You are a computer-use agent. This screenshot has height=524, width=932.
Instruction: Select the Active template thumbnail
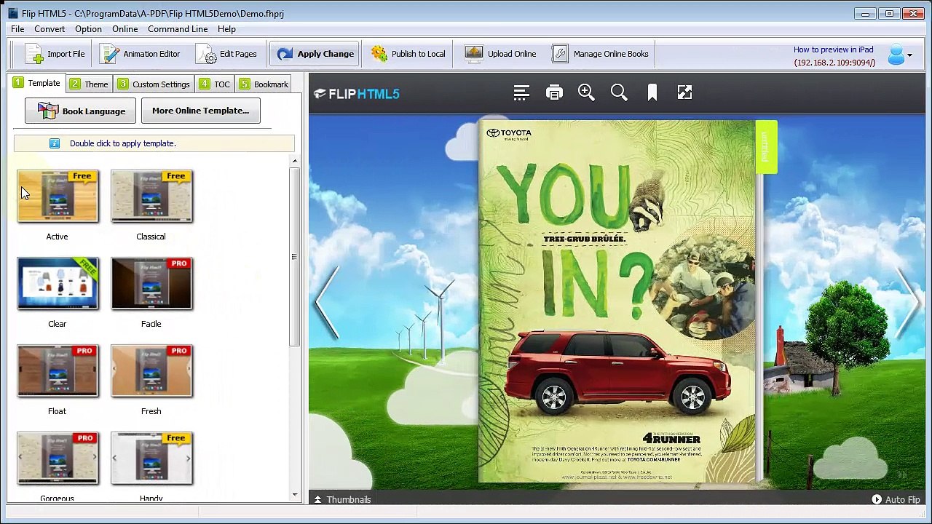[58, 196]
